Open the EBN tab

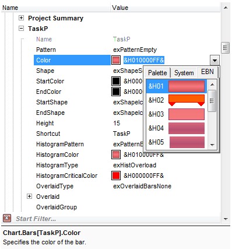208,72
